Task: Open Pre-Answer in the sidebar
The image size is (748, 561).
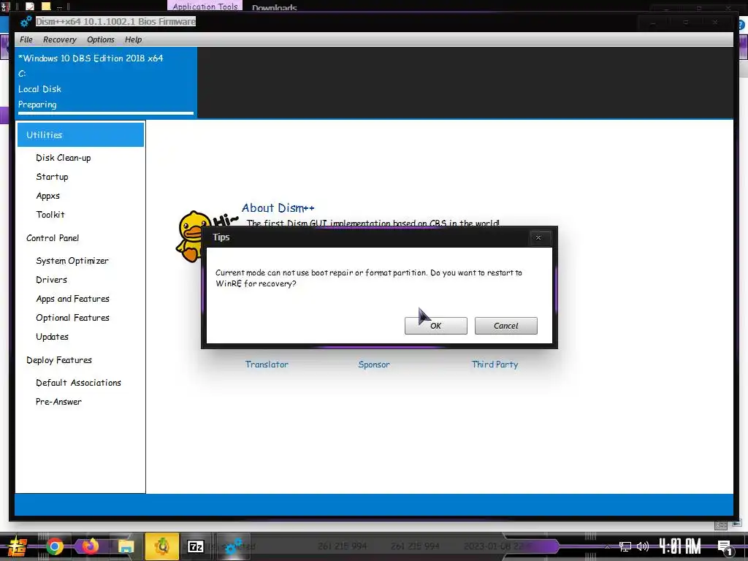Action: [58, 402]
